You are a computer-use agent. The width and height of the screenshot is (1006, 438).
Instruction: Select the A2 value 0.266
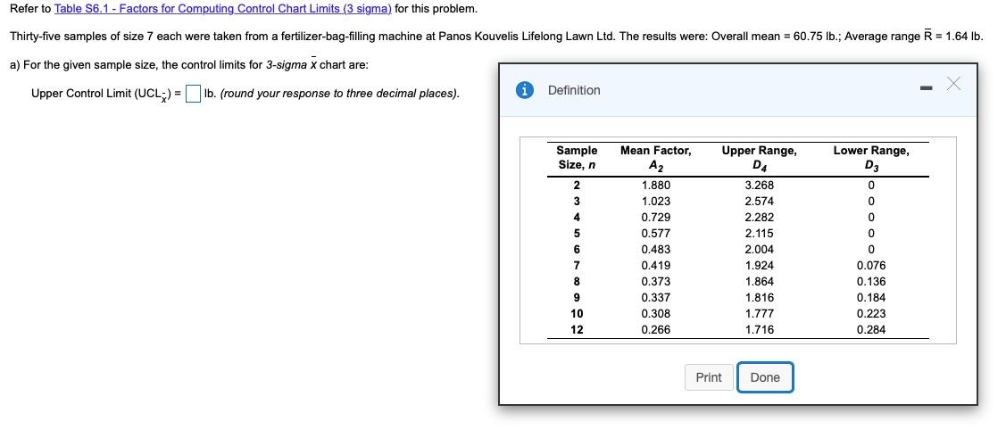point(656,330)
